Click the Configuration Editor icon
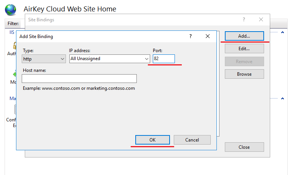This screenshot has width=290, height=175. 15,110
